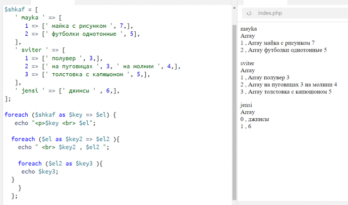Click output line 'Array футболки однотонные 5'

[283, 50]
